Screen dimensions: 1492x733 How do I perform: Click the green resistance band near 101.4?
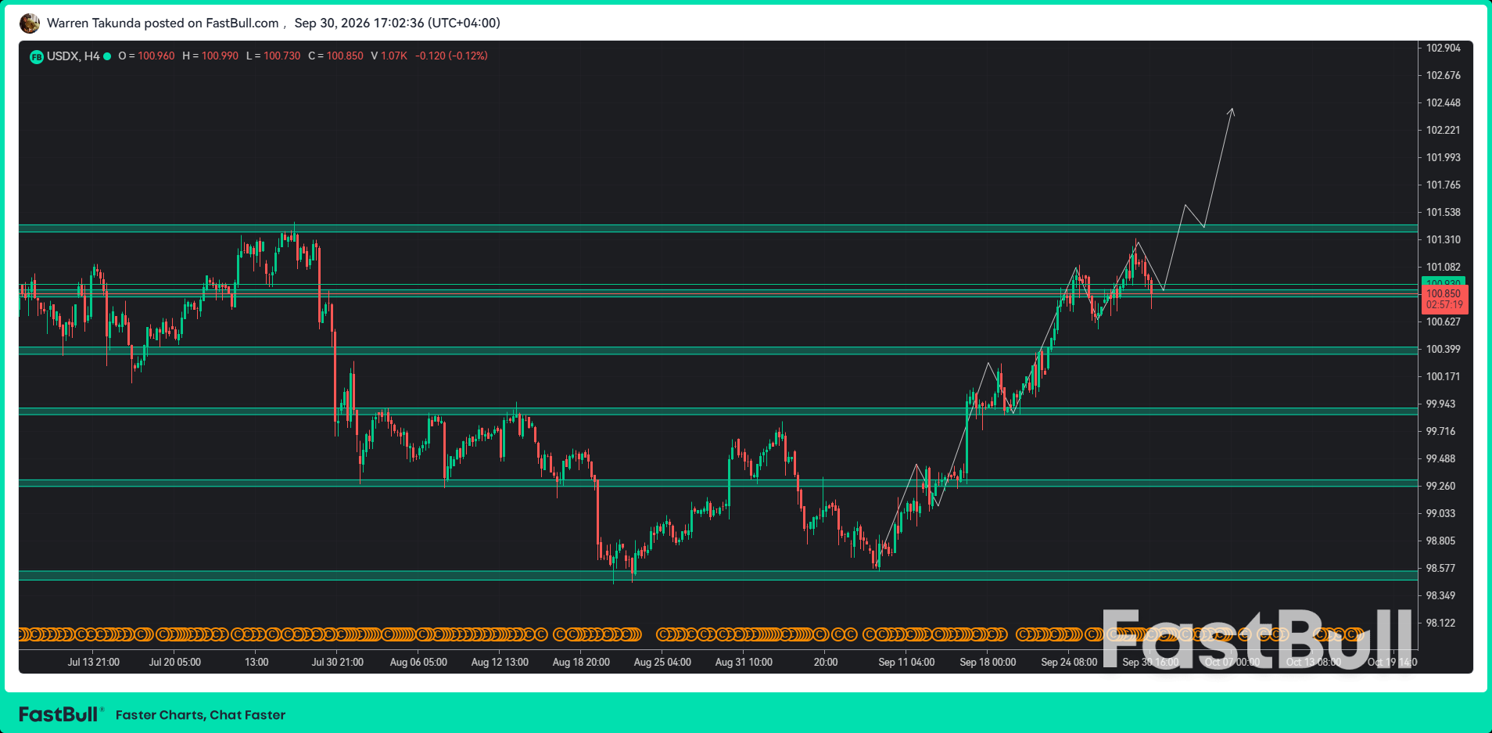pos(718,228)
